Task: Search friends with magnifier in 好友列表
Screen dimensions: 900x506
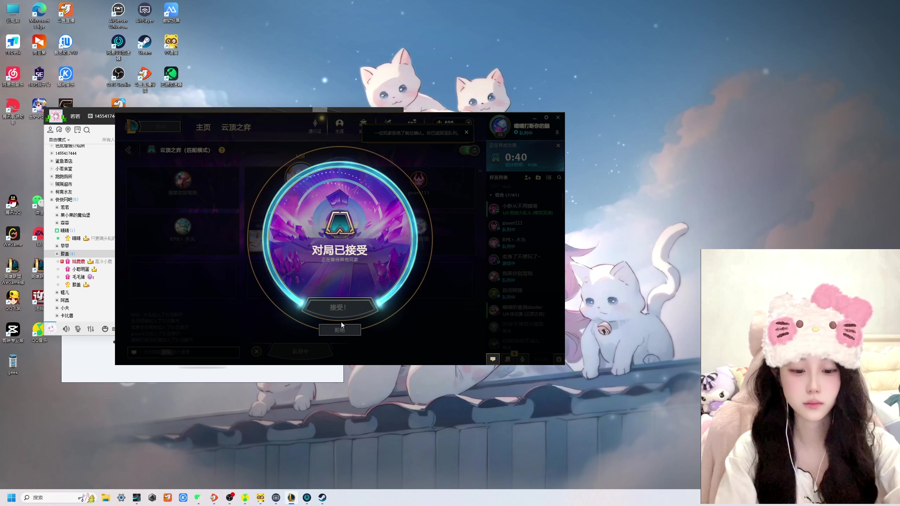Action: 559,177
